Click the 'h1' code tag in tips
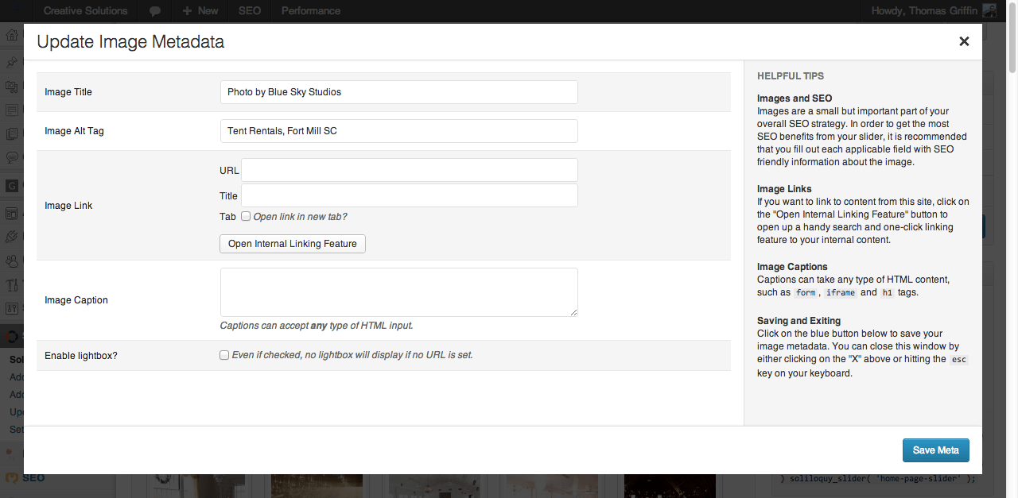The height and width of the screenshot is (498, 1018). click(x=888, y=293)
